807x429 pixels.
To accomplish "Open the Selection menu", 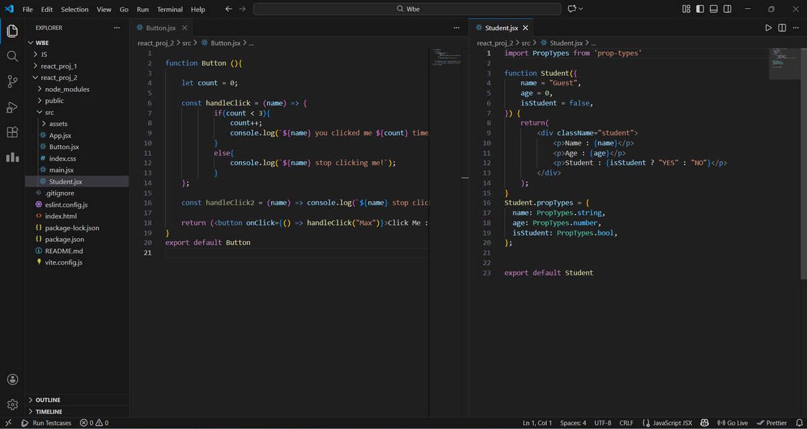I will (75, 9).
